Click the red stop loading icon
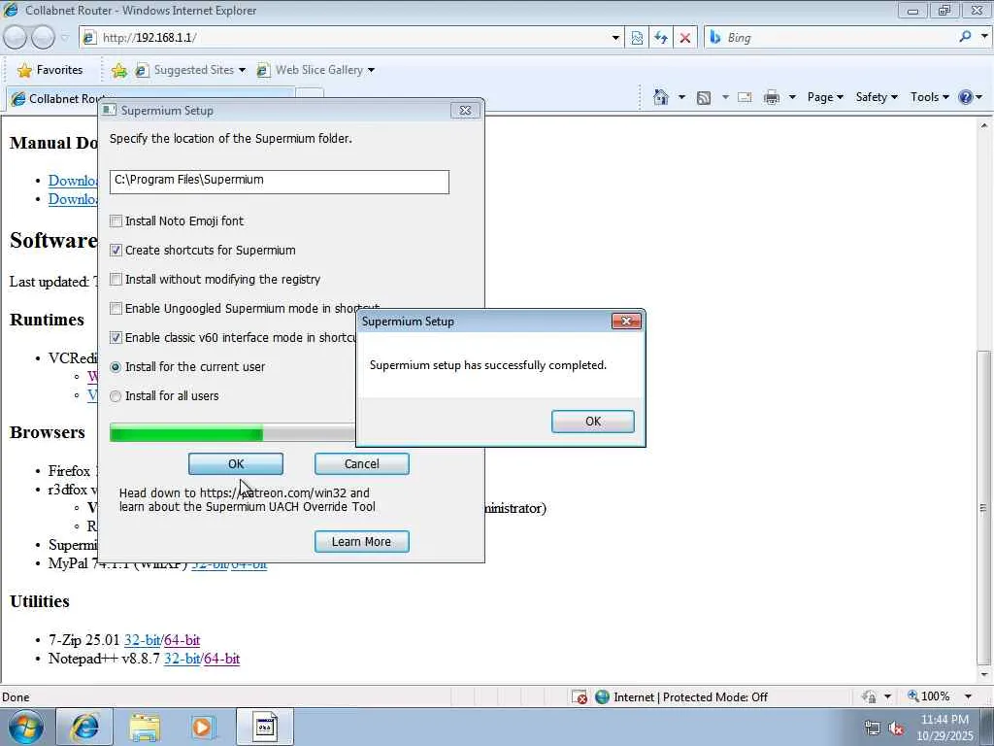Image resolution: width=994 pixels, height=746 pixels. coord(685,38)
